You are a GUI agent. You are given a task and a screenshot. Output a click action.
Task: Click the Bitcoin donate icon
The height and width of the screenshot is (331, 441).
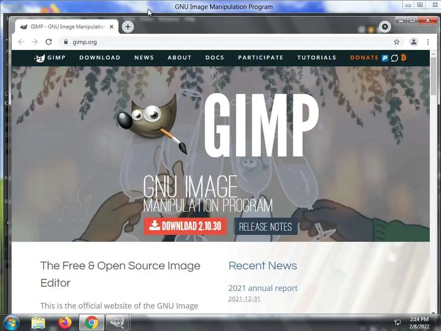404,58
